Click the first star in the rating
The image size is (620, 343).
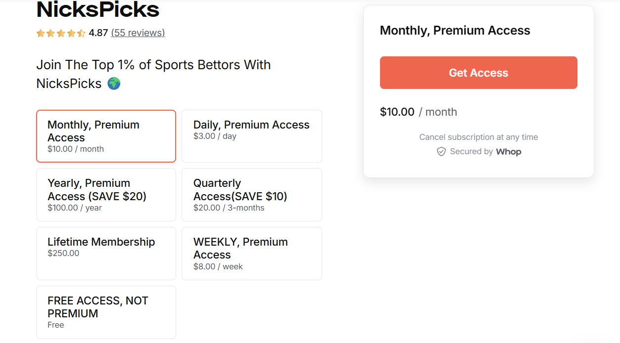pos(41,33)
